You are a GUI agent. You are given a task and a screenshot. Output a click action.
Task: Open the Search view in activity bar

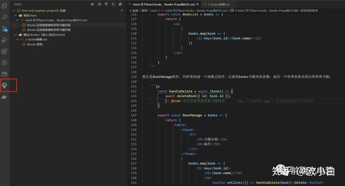[x=4, y=17]
